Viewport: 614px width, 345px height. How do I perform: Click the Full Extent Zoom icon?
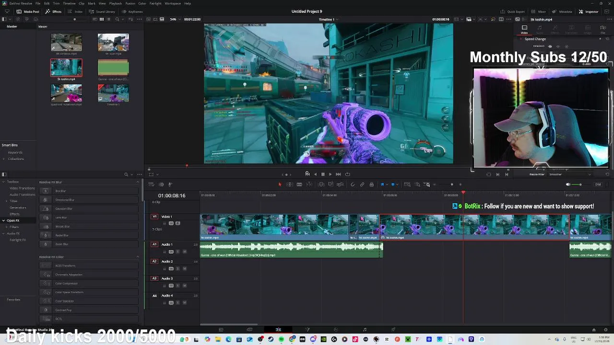pos(407,184)
